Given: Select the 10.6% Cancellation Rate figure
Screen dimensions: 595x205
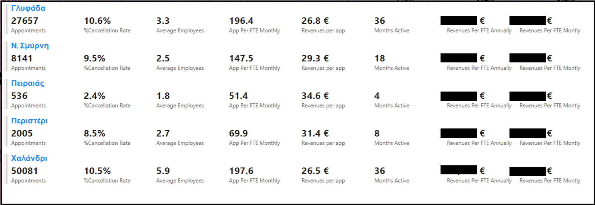Looking at the screenshot, I should (97, 21).
